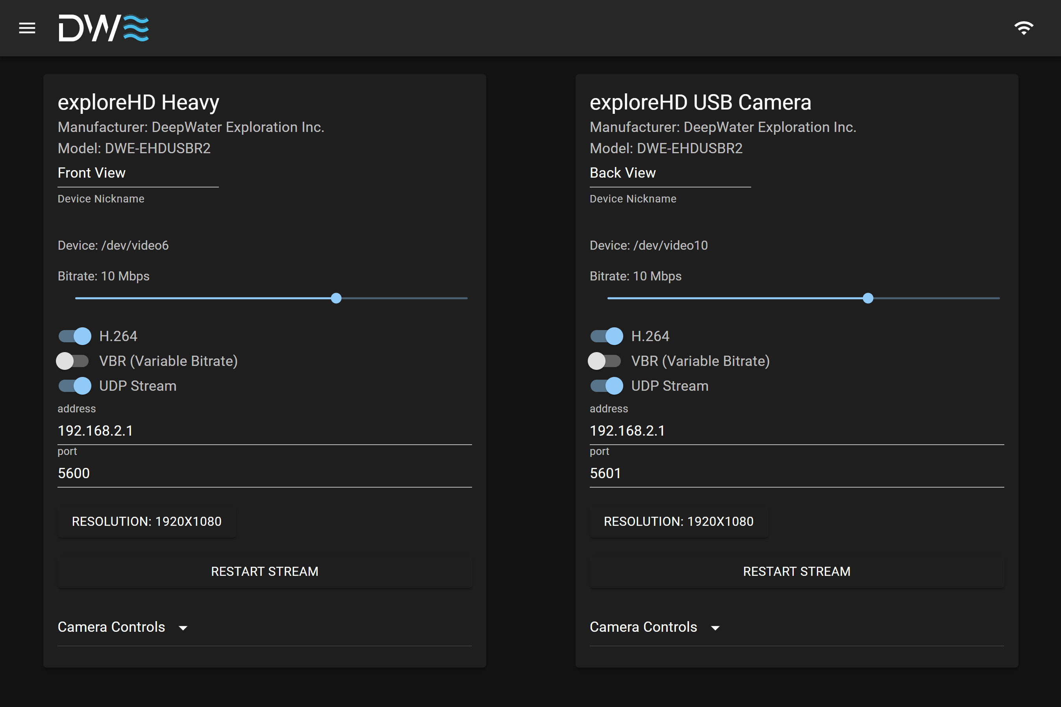The height and width of the screenshot is (707, 1061).
Task: Click the Wi-Fi status icon
Action: (1024, 28)
